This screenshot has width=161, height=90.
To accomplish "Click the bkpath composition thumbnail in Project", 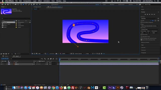I will click(6, 11).
